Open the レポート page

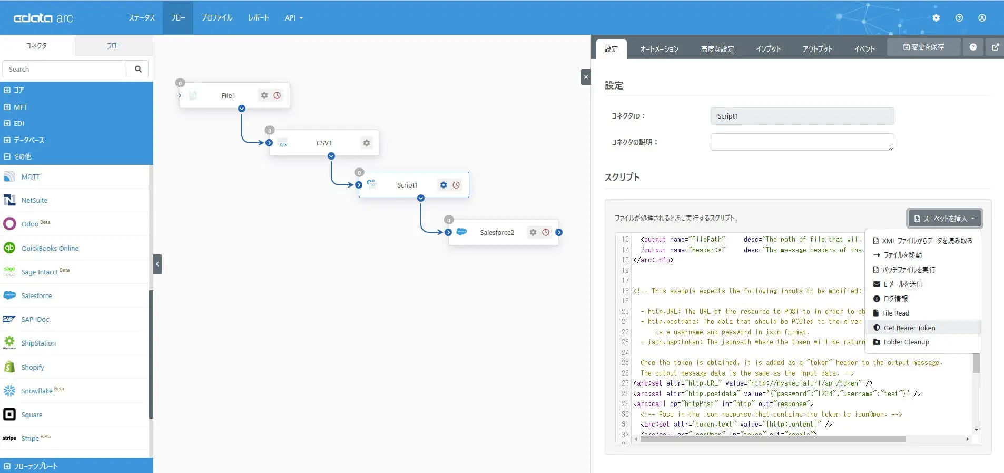point(259,18)
